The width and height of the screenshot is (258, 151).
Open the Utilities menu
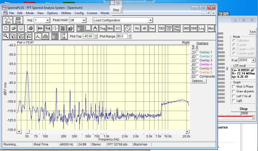click(x=66, y=13)
